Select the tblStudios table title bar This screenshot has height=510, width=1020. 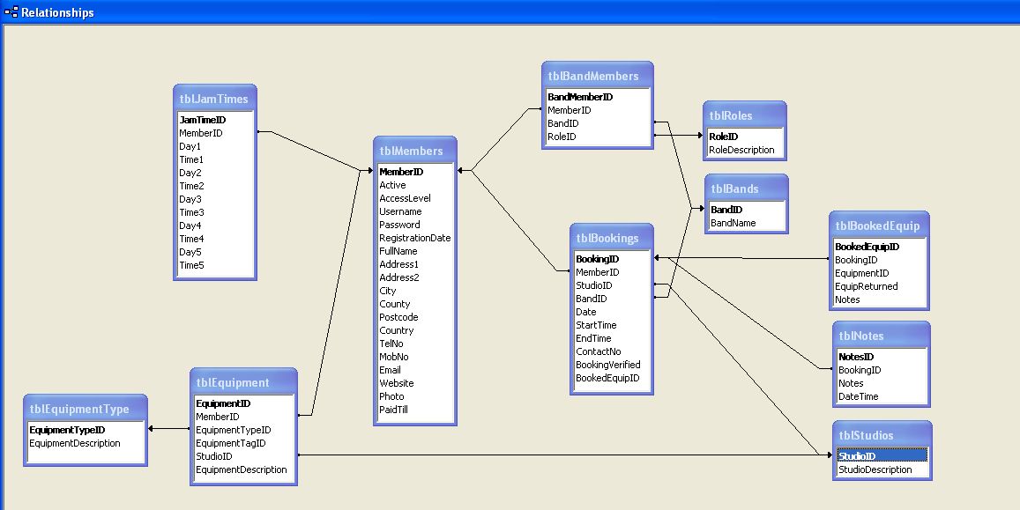pos(882,435)
